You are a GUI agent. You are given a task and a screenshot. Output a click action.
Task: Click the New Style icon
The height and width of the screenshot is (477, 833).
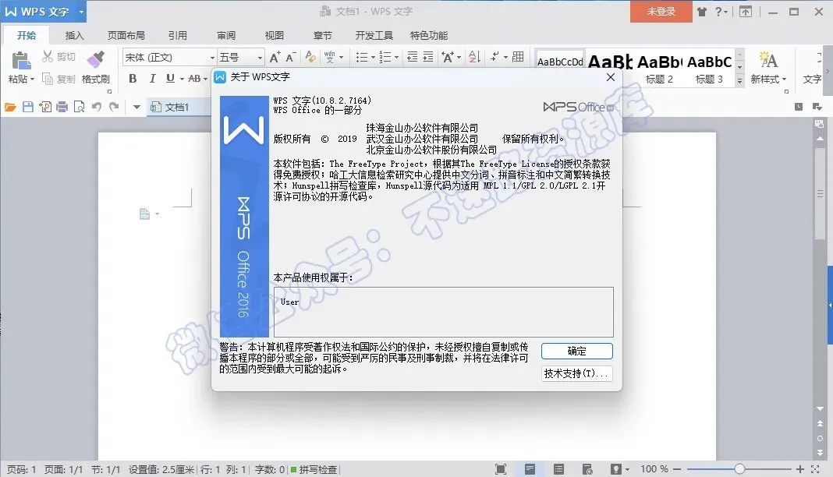pos(768,59)
